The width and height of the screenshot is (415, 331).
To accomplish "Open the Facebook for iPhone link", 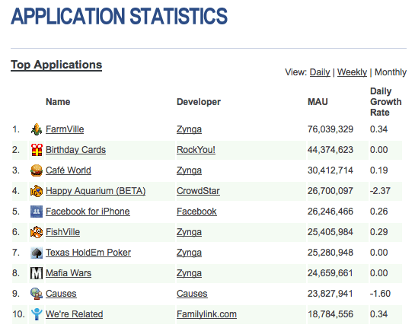I will coord(88,212).
